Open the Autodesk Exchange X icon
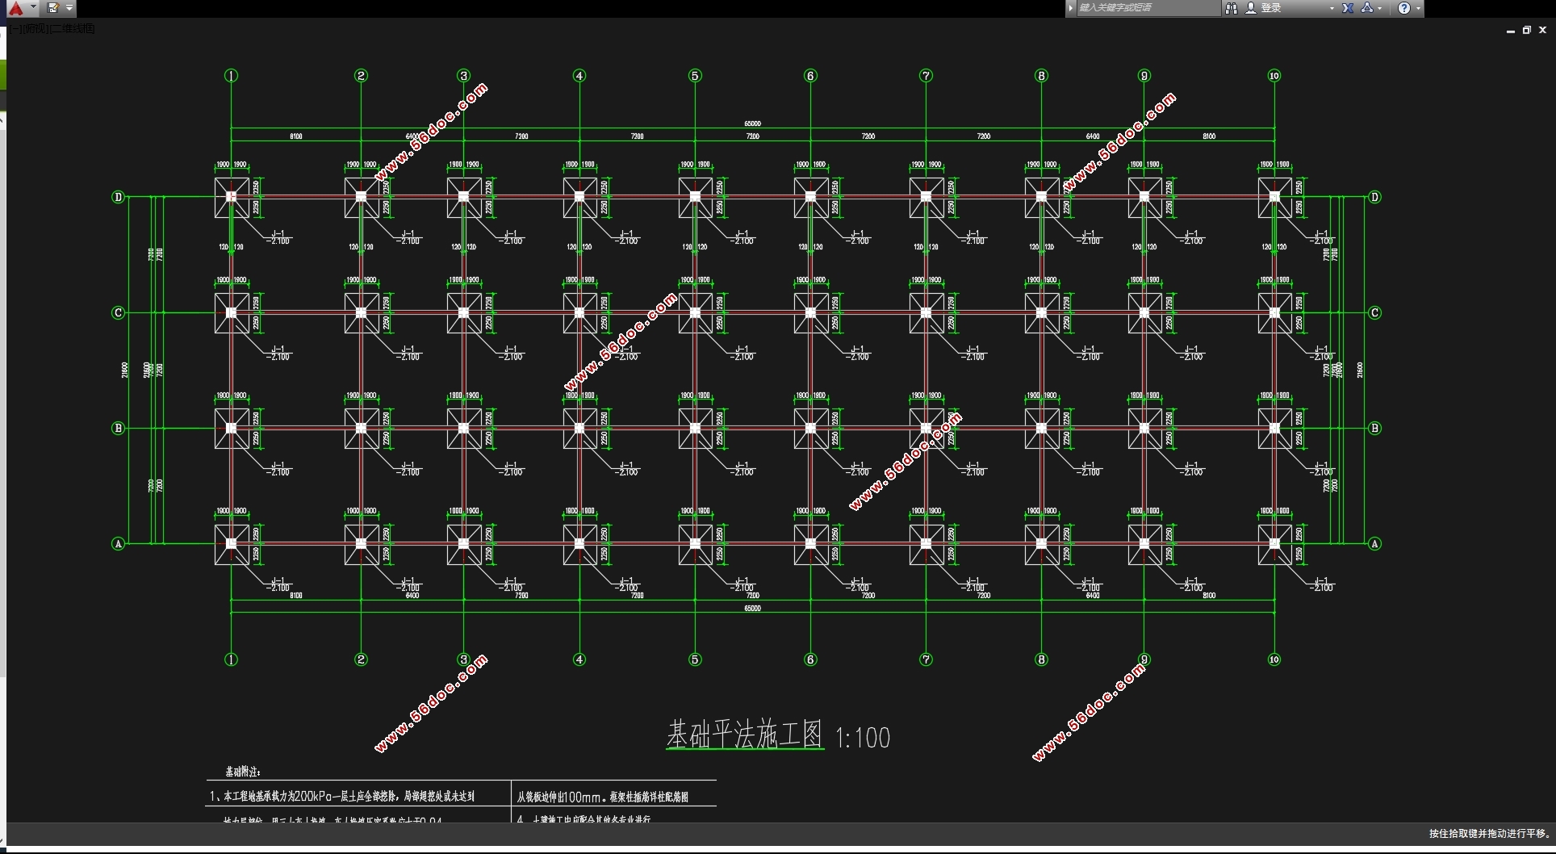This screenshot has width=1556, height=854. [x=1348, y=8]
